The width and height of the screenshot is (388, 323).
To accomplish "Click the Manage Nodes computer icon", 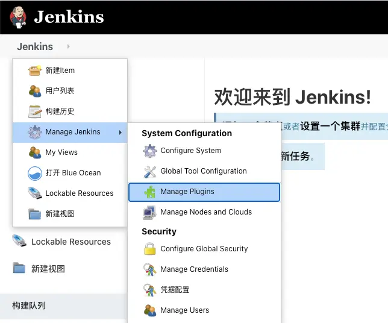I will (x=149, y=212).
